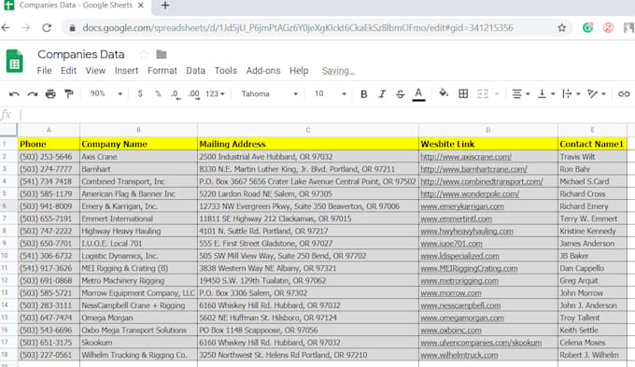Click the Skookum company cell
The width and height of the screenshot is (635, 367).
click(138, 343)
